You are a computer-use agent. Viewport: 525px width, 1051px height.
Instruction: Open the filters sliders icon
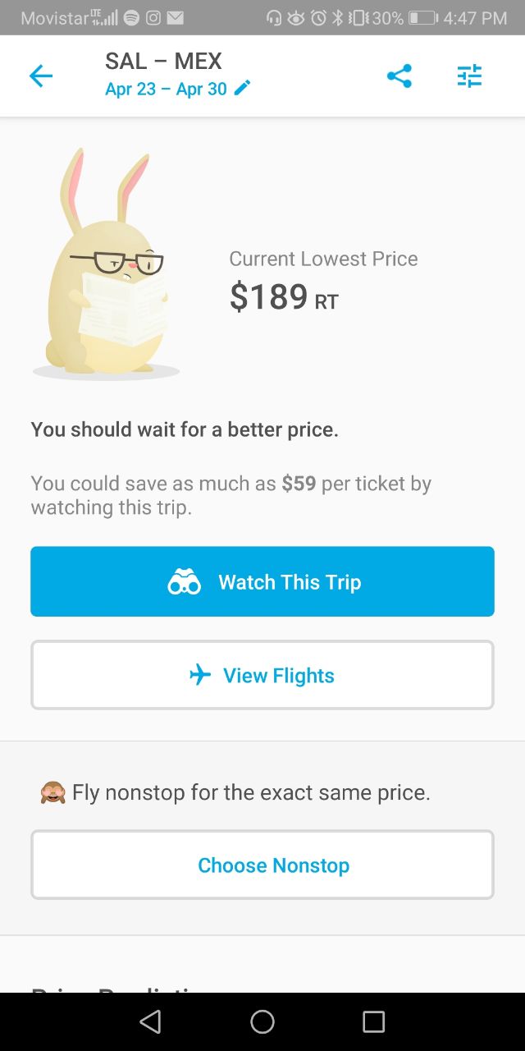point(469,76)
